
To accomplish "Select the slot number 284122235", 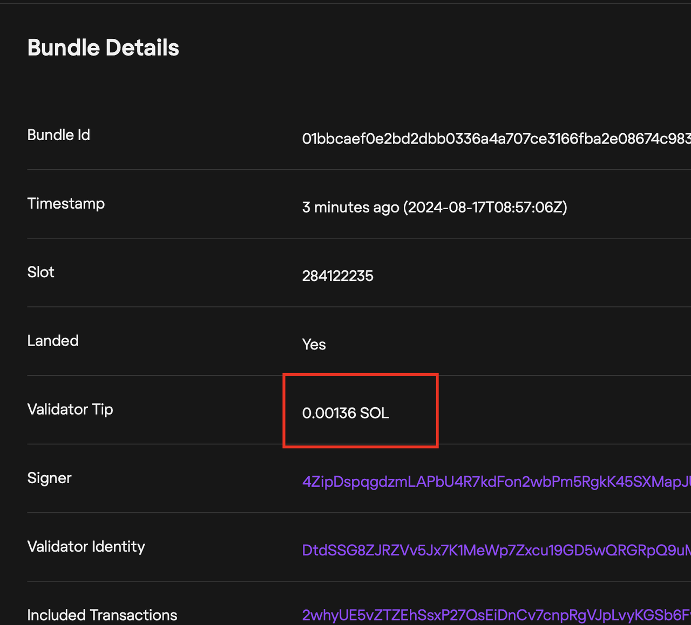I will pos(337,276).
